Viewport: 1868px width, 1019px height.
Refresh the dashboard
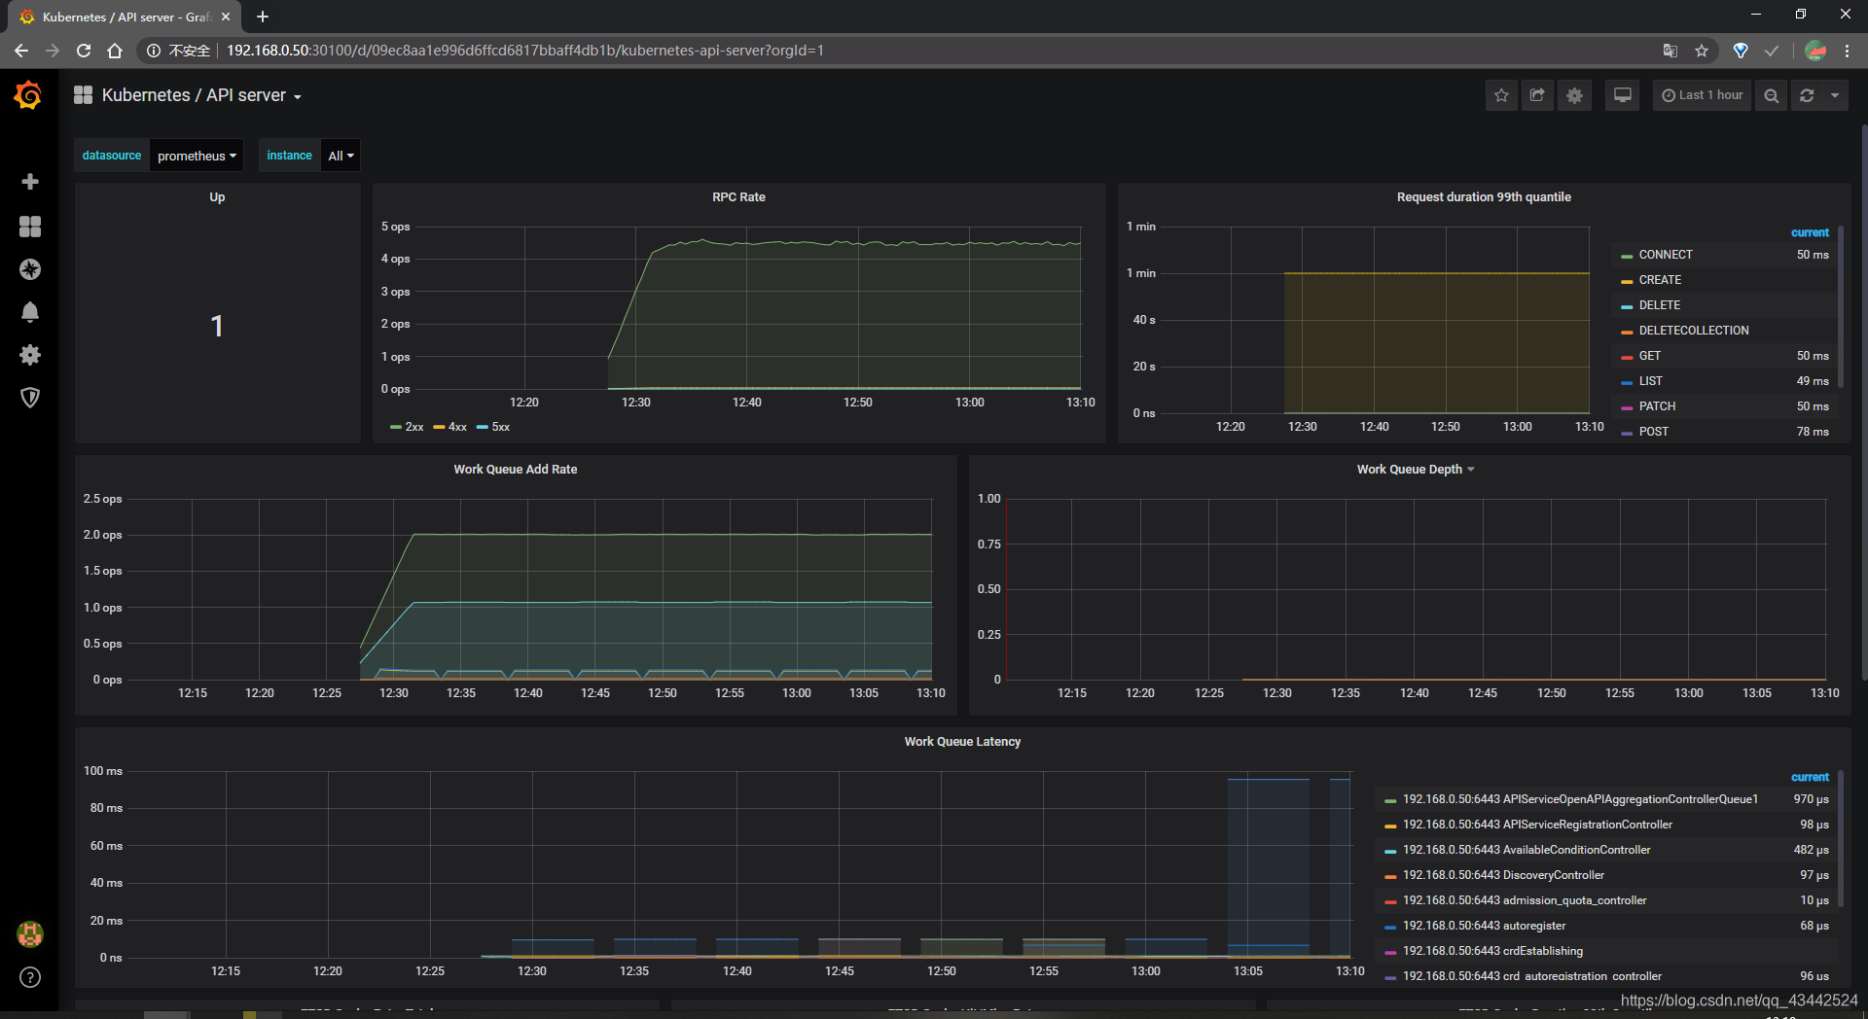(x=1807, y=95)
